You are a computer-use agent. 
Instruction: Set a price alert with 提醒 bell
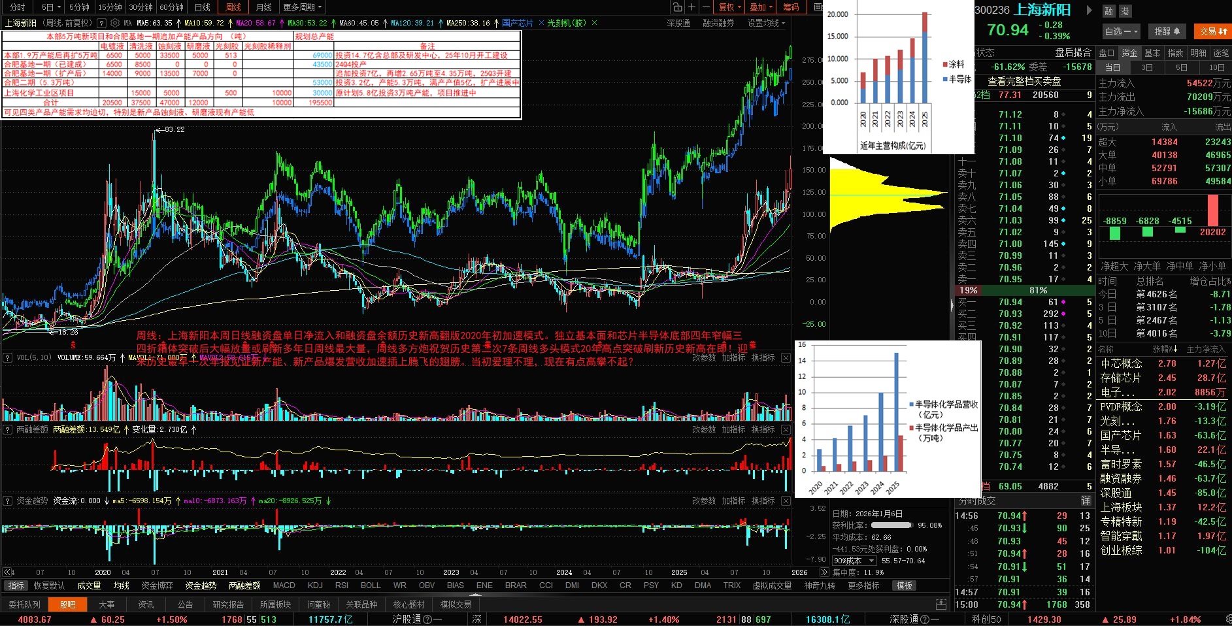[x=1167, y=31]
